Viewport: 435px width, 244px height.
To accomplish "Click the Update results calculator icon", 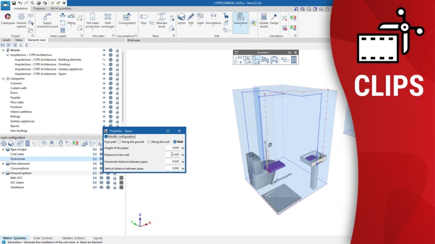I will (x=264, y=19).
